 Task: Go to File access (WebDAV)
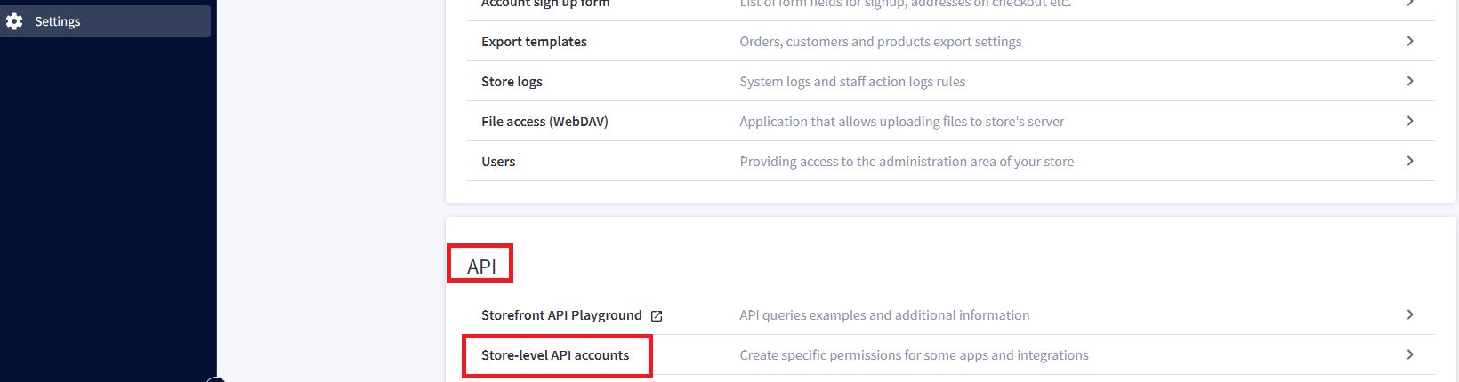(544, 122)
